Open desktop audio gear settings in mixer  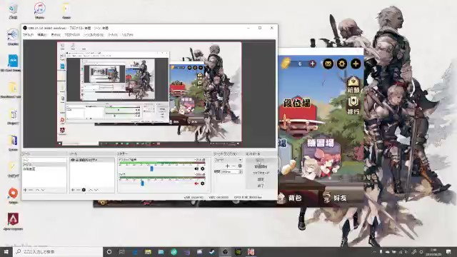pyautogui.click(x=203, y=168)
